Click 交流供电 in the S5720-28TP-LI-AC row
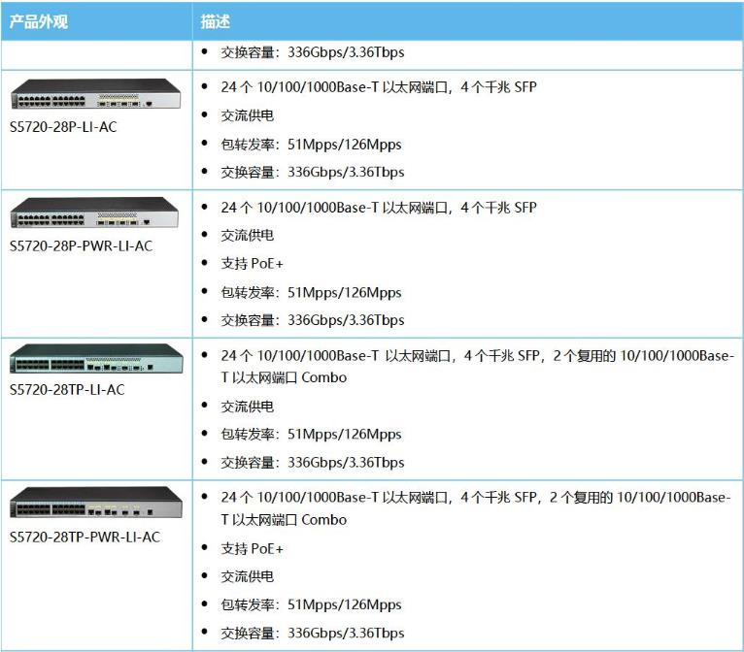This screenshot has width=744, height=652. pos(248,407)
